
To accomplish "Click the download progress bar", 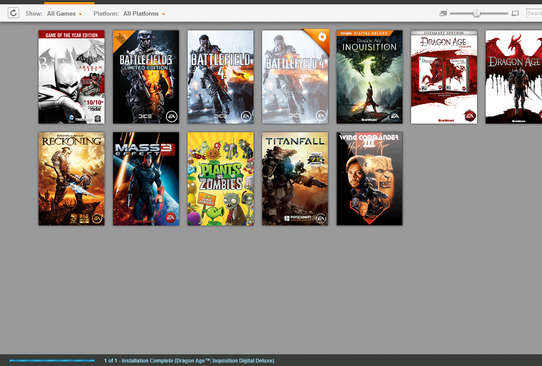I will click(52, 360).
